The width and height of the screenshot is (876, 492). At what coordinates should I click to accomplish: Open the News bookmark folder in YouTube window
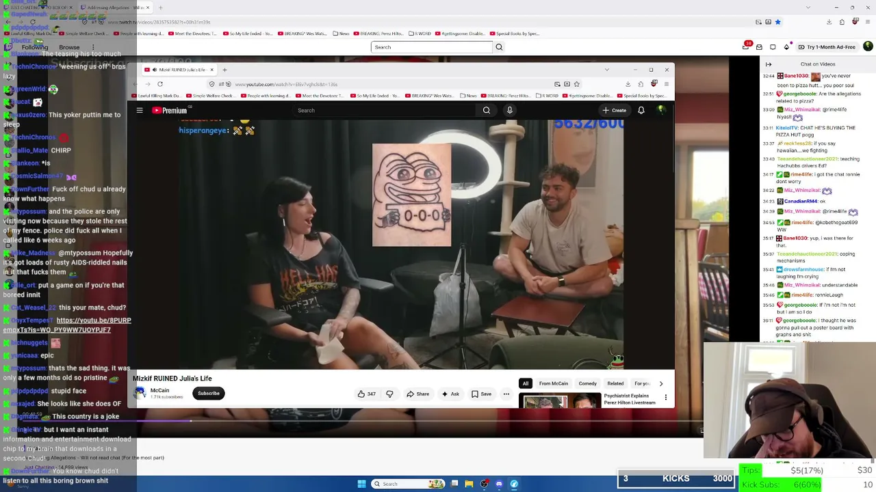[469, 96]
